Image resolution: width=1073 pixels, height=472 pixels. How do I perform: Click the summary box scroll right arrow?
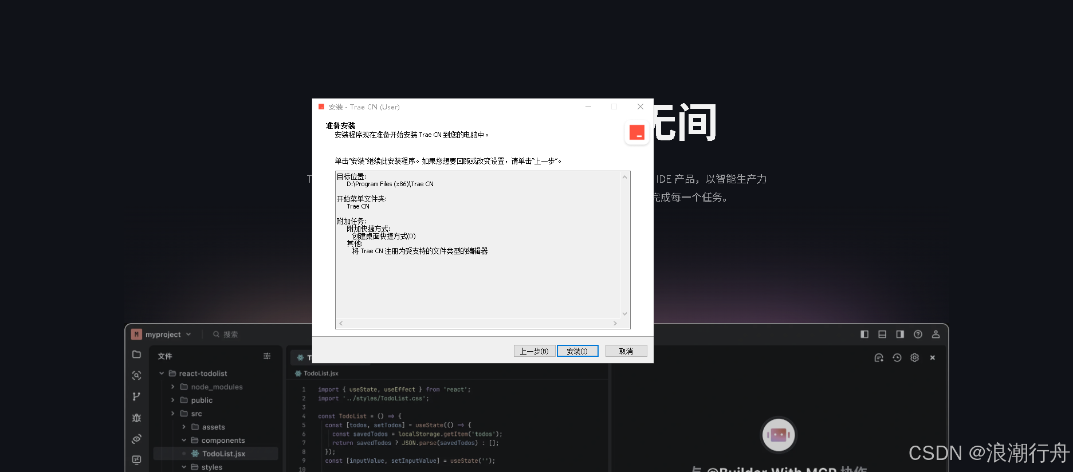(x=615, y=324)
